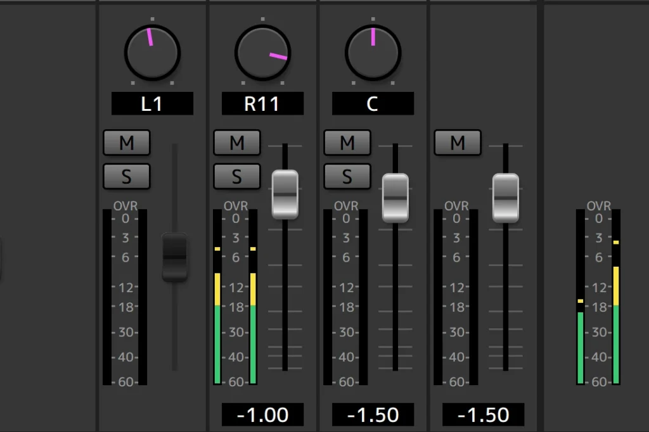This screenshot has width=649, height=432.
Task: Solo the R11 channel
Action: (237, 177)
